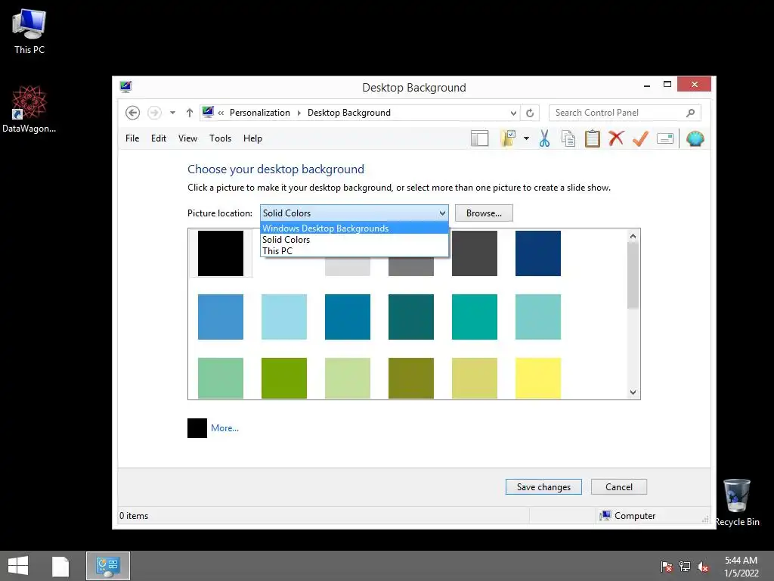Click the "0 items" status text

(134, 515)
